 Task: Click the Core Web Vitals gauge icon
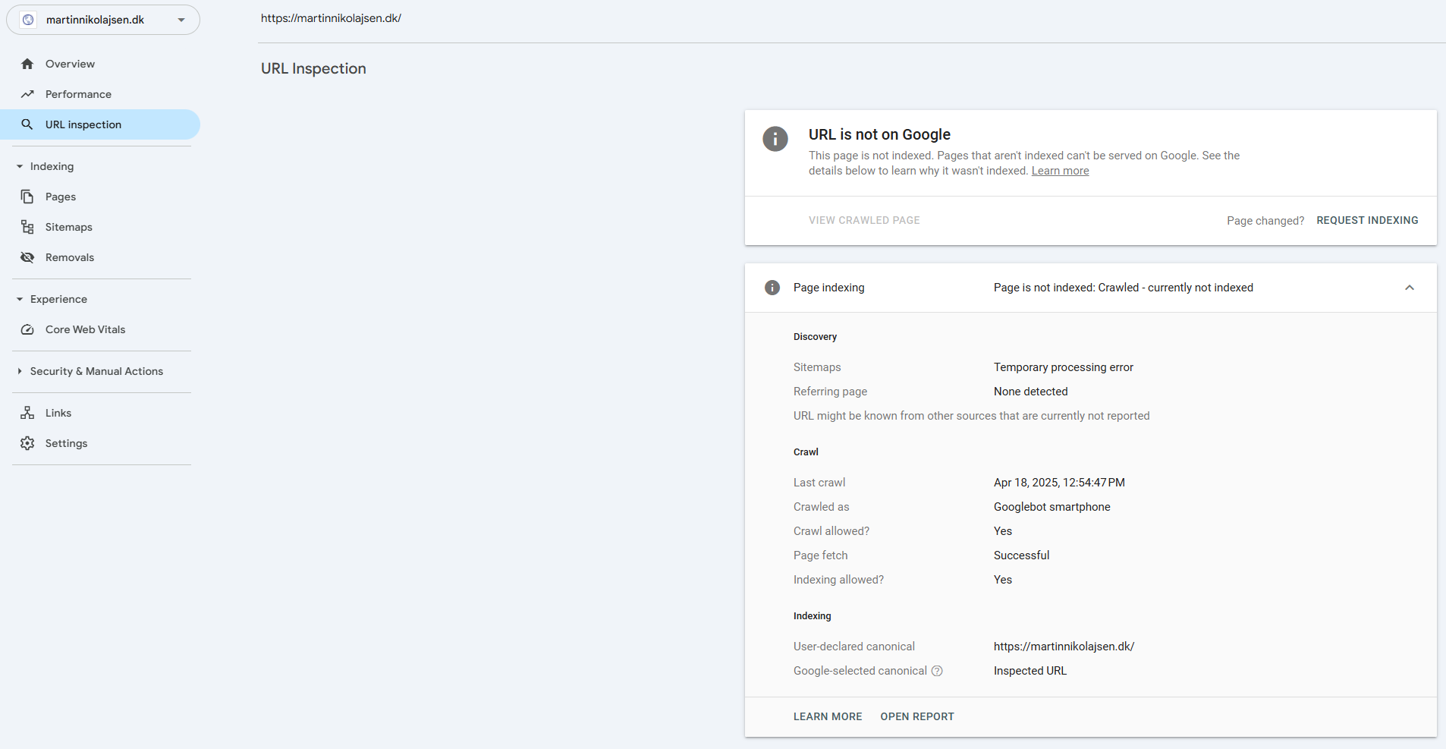(27, 329)
